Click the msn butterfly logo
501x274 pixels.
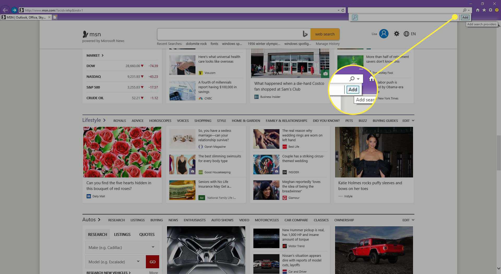(85, 34)
